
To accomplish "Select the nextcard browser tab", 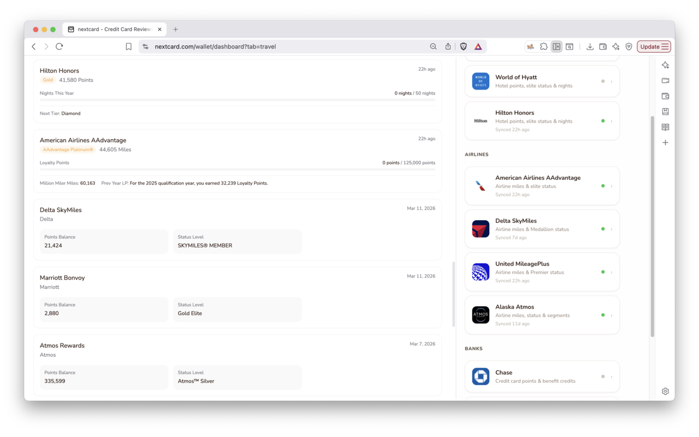I will (115, 29).
